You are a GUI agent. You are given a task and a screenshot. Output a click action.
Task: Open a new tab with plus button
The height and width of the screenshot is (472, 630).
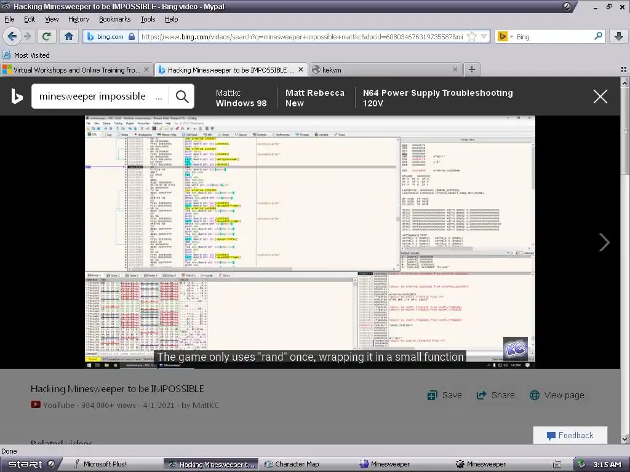pos(472,69)
